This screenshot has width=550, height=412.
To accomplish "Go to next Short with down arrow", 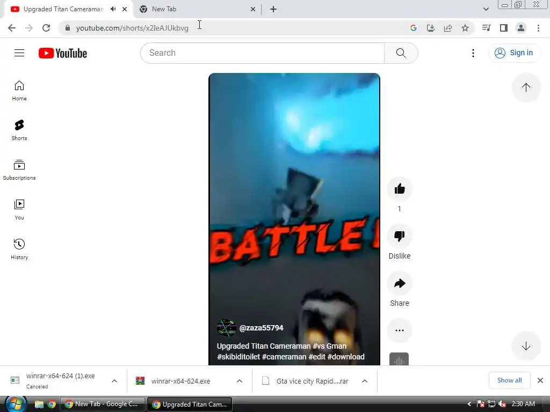I will [526, 346].
